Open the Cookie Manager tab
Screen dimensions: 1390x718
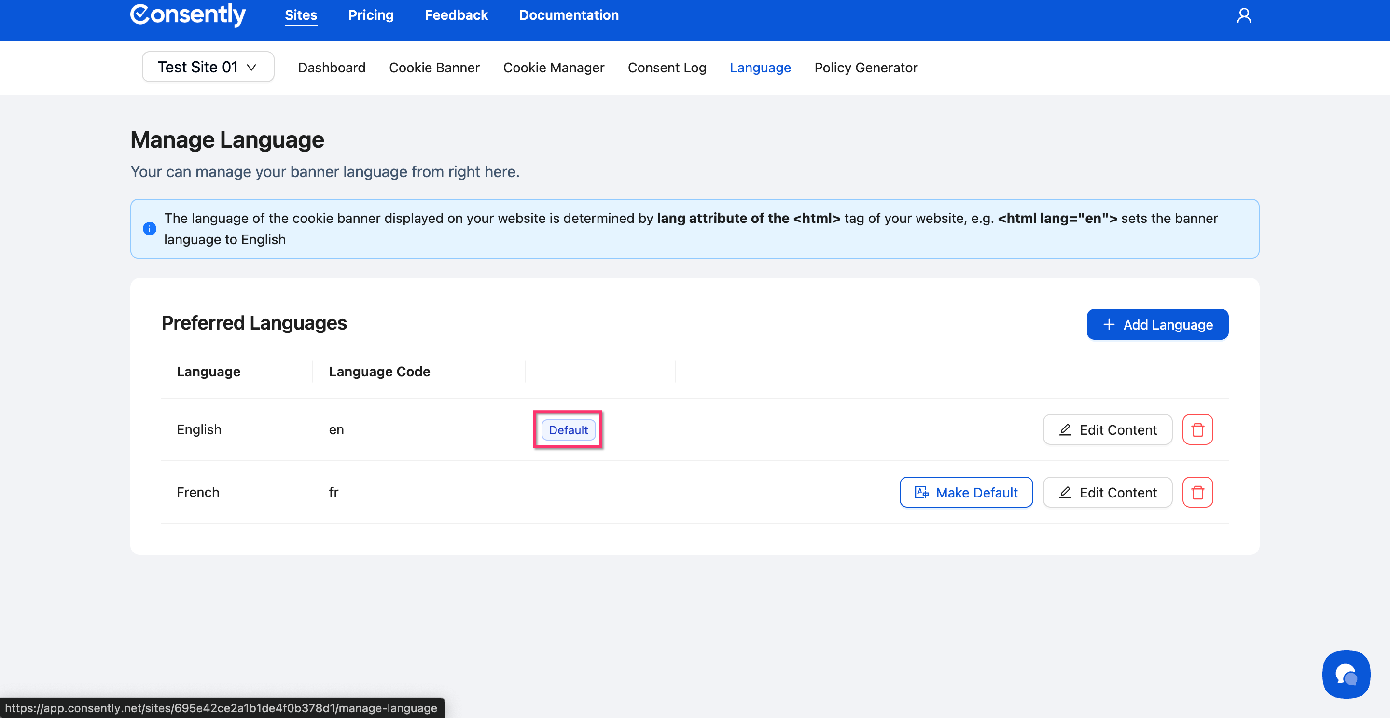553,68
